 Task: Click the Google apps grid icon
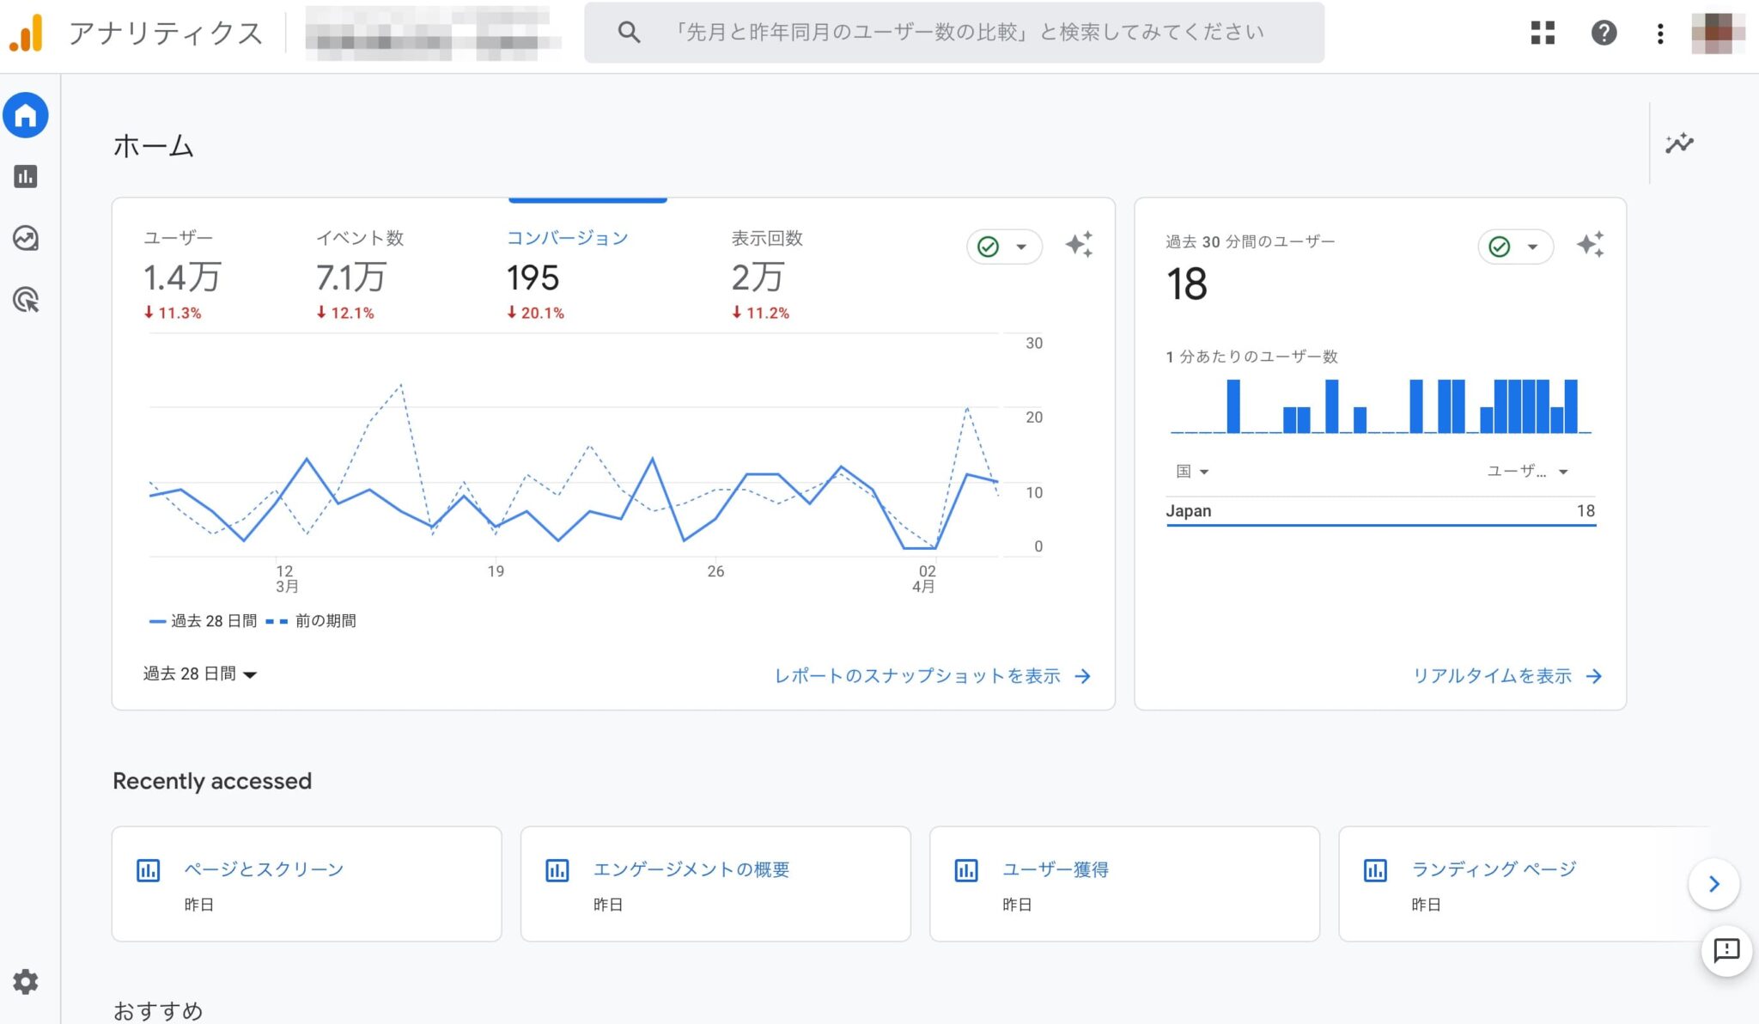[1543, 33]
